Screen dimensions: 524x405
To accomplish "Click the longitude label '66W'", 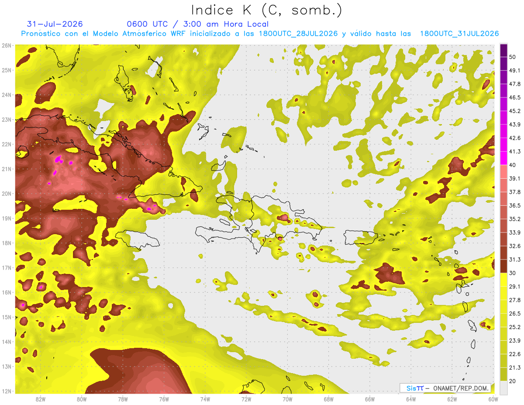I will (x=369, y=399).
